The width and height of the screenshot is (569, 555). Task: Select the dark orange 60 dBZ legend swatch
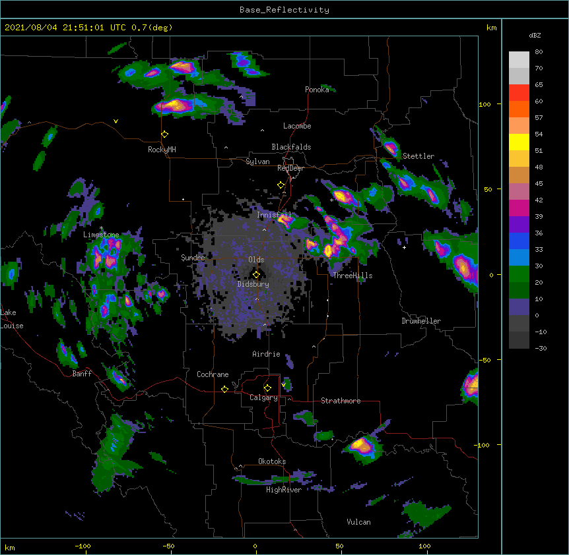tap(519, 109)
